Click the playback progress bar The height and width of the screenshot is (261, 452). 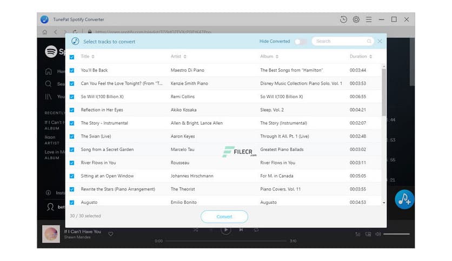(x=226, y=241)
